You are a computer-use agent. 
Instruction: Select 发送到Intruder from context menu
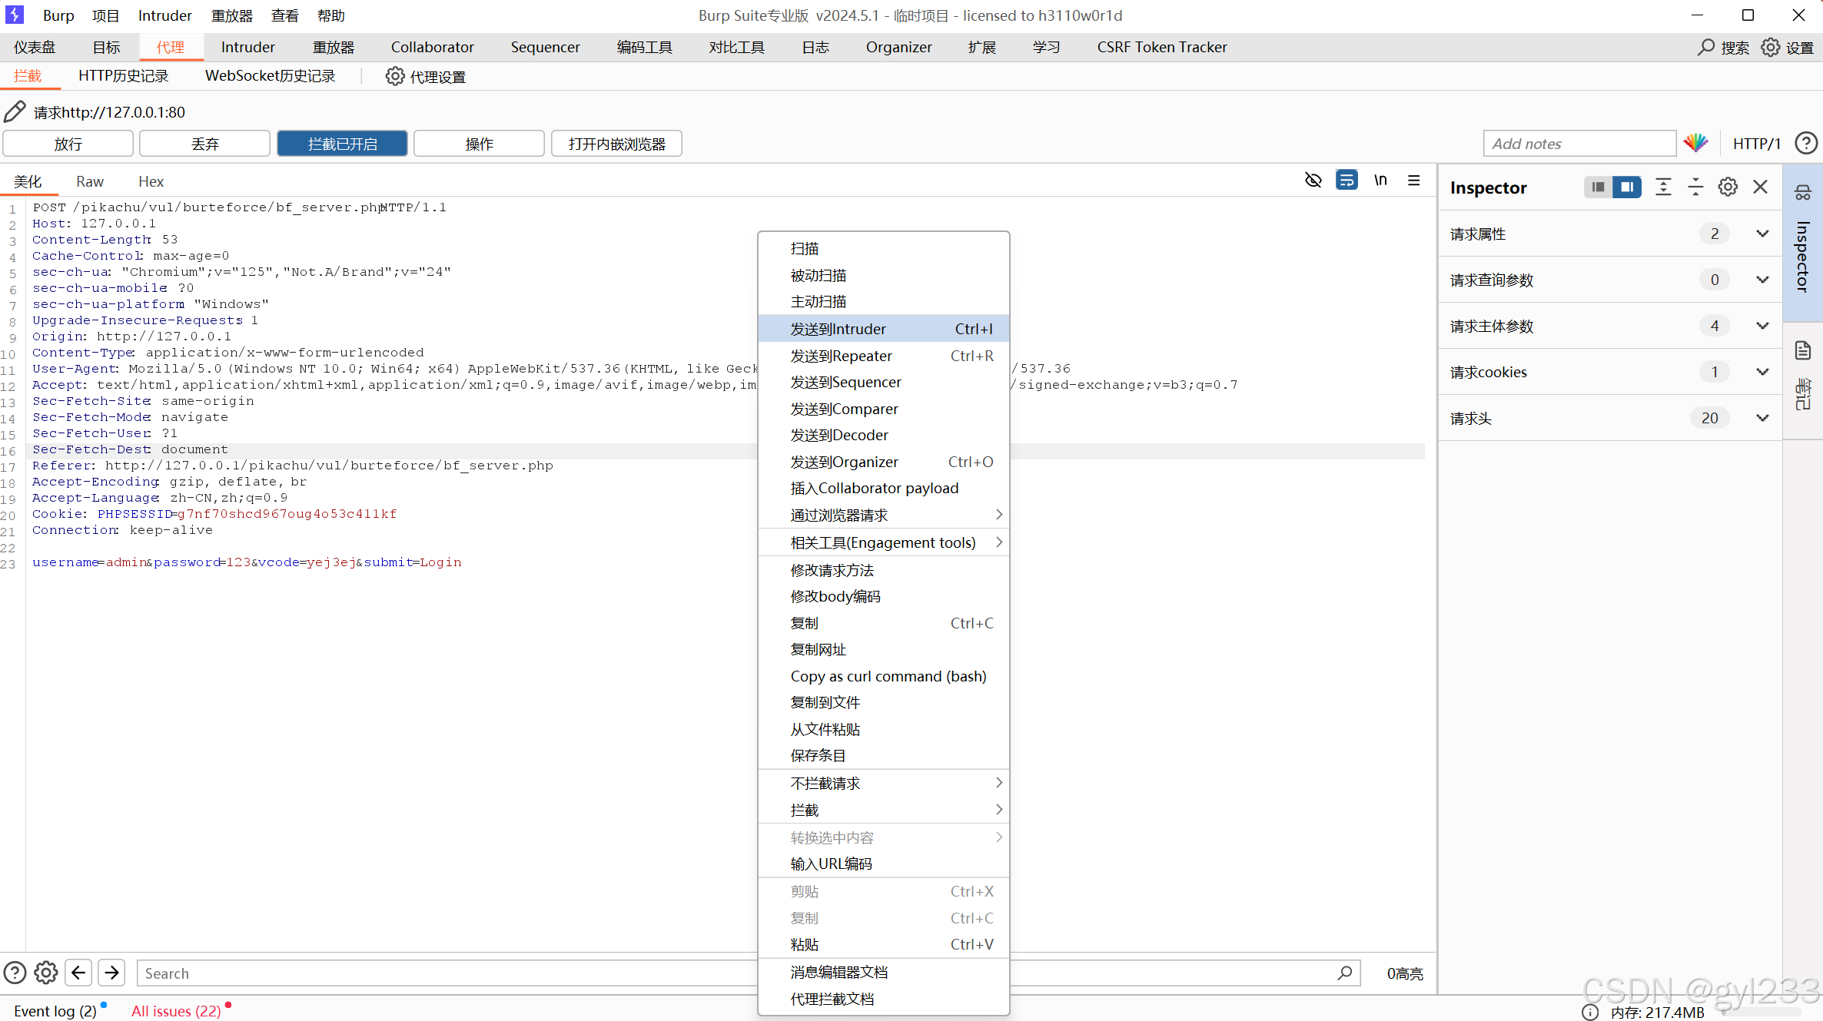pyautogui.click(x=884, y=329)
